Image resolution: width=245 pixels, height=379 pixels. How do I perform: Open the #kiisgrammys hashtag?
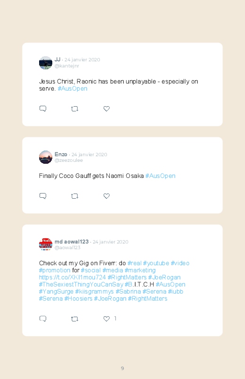coord(94,292)
